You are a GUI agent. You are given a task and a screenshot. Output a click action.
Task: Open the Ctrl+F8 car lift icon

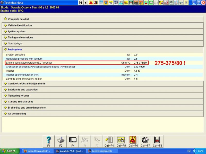[157, 142]
